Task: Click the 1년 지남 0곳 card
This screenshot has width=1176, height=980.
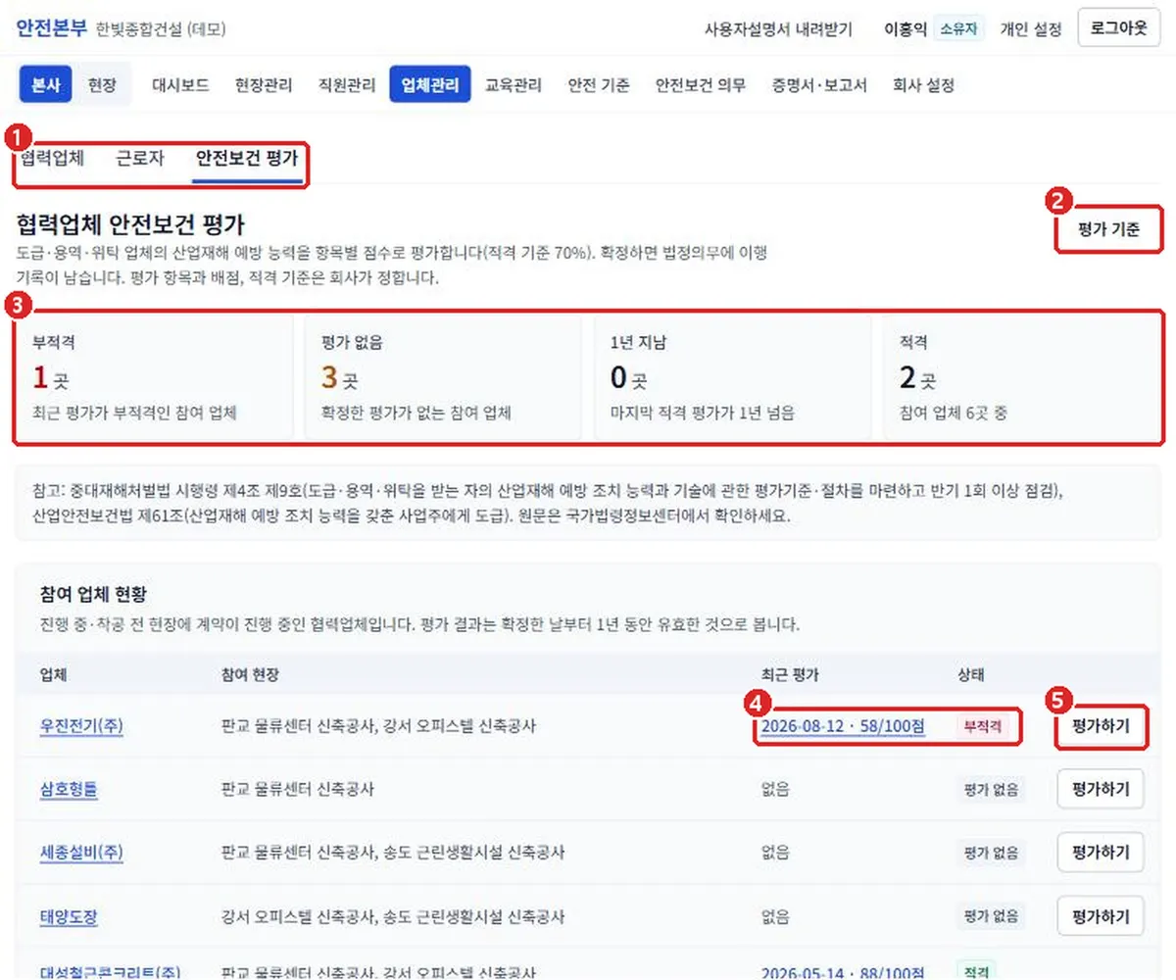Action: click(x=732, y=376)
